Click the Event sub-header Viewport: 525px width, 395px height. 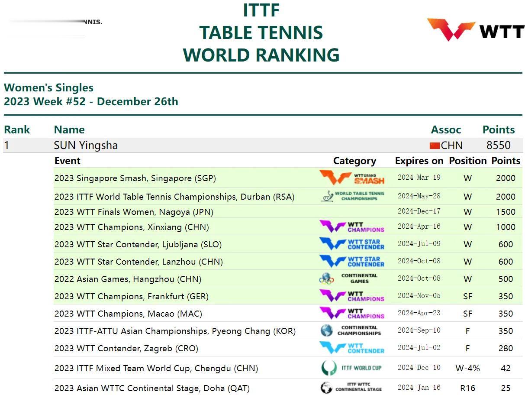(68, 161)
